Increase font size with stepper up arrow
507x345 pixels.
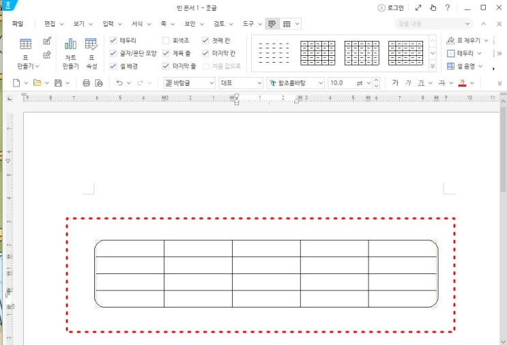click(x=376, y=80)
